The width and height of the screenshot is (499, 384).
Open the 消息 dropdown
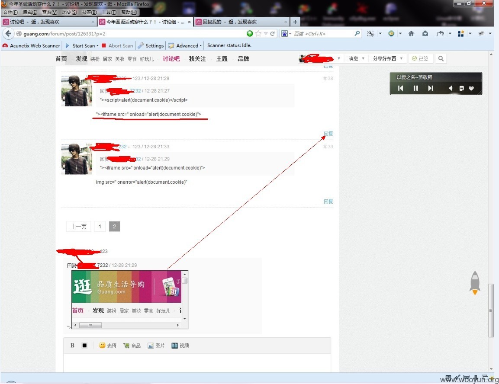356,58
